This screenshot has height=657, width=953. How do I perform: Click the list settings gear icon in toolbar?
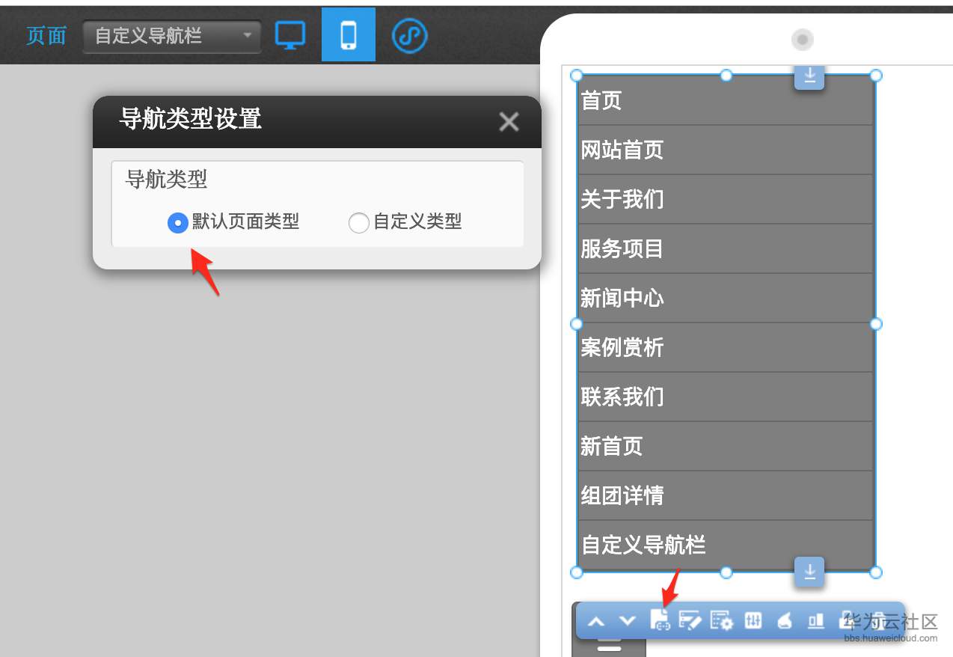[723, 620]
